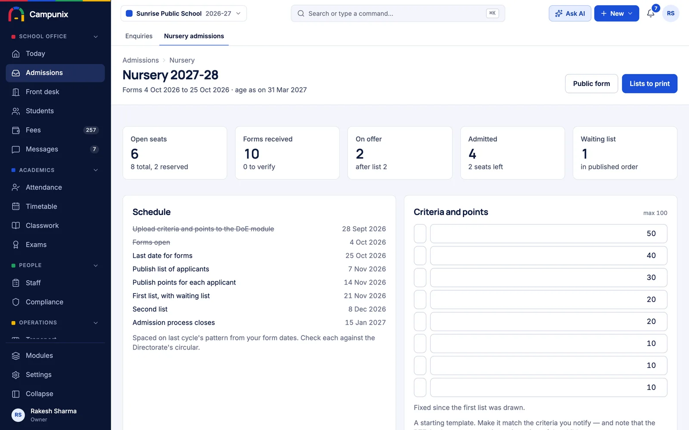Click 'First list, with waiting list'
Viewport: 689px width, 430px height.
pos(171,295)
